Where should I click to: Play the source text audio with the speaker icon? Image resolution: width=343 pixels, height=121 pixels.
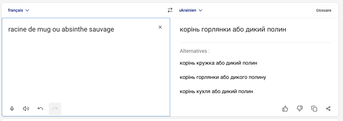(x=26, y=109)
